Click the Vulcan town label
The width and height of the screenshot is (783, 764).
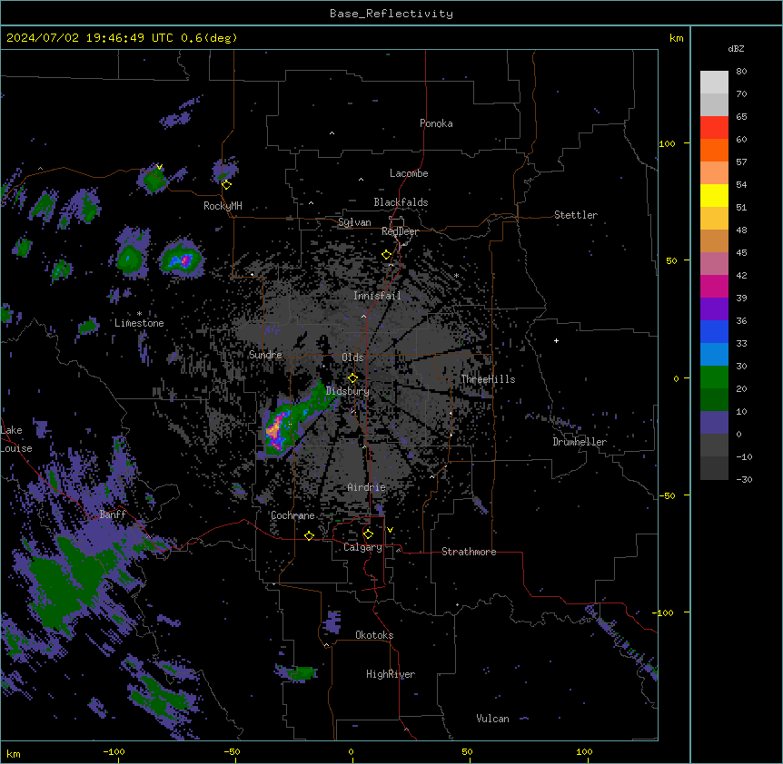point(493,719)
